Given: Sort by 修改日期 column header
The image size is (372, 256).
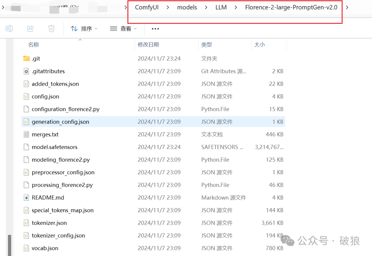Looking at the screenshot, I should coord(148,45).
